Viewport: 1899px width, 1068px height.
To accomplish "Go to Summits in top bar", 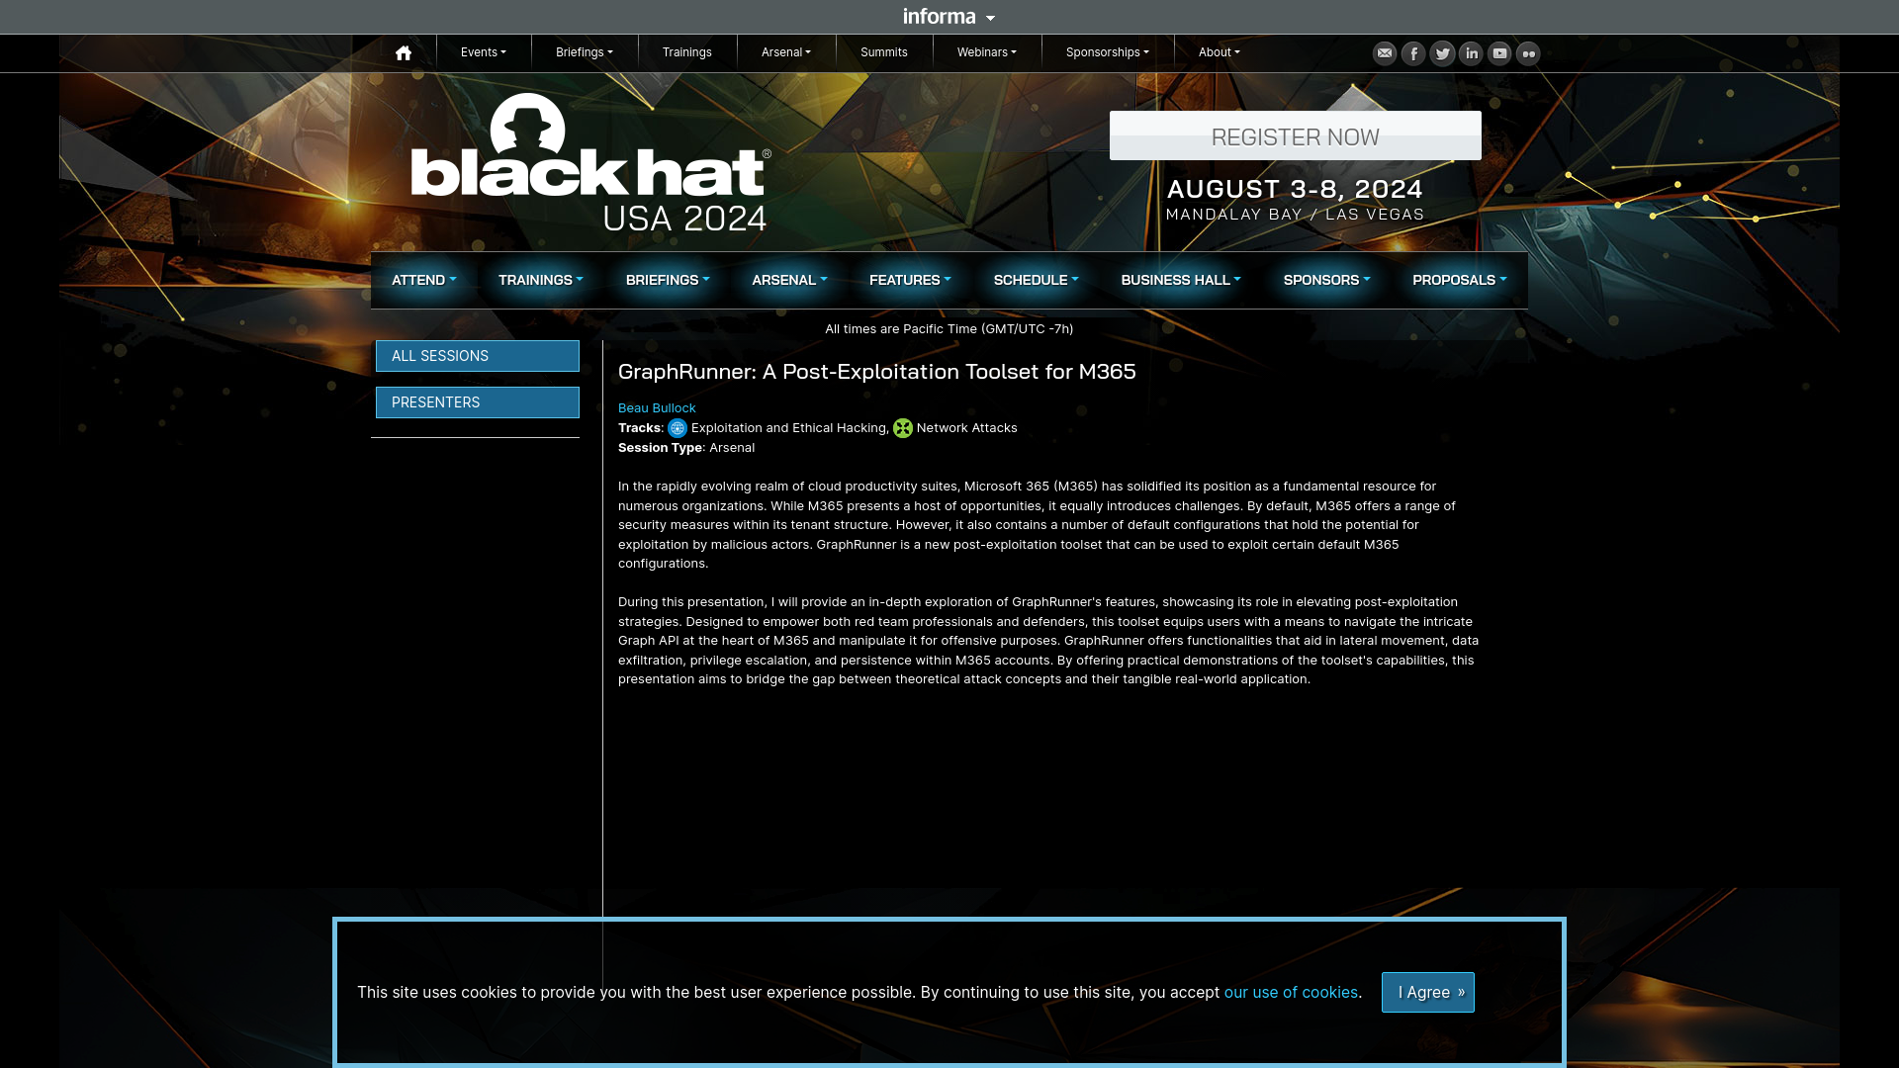I will [x=884, y=52].
